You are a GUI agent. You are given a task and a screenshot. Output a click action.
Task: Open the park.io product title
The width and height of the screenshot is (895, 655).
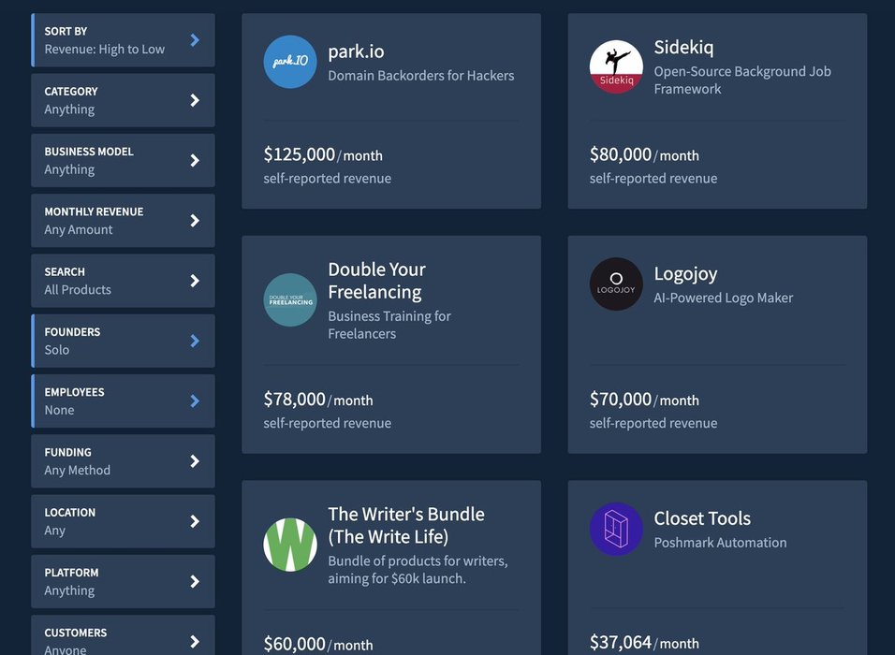click(356, 51)
